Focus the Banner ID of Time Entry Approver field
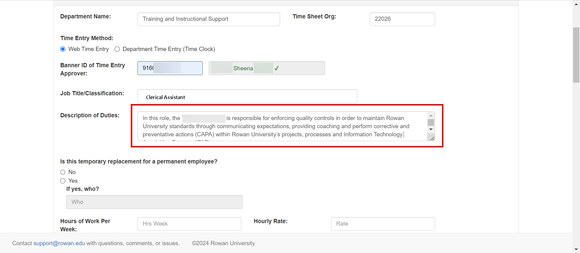The width and height of the screenshot is (580, 253). click(170, 68)
